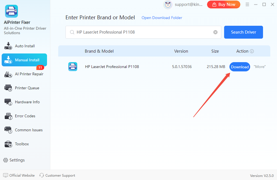Open Hardware Info panel
The image size is (277, 180).
(27, 102)
